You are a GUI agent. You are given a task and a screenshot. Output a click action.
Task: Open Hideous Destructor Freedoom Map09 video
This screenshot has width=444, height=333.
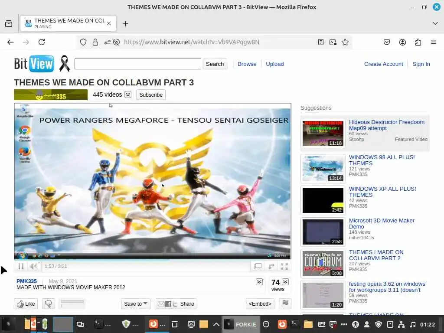click(386, 125)
